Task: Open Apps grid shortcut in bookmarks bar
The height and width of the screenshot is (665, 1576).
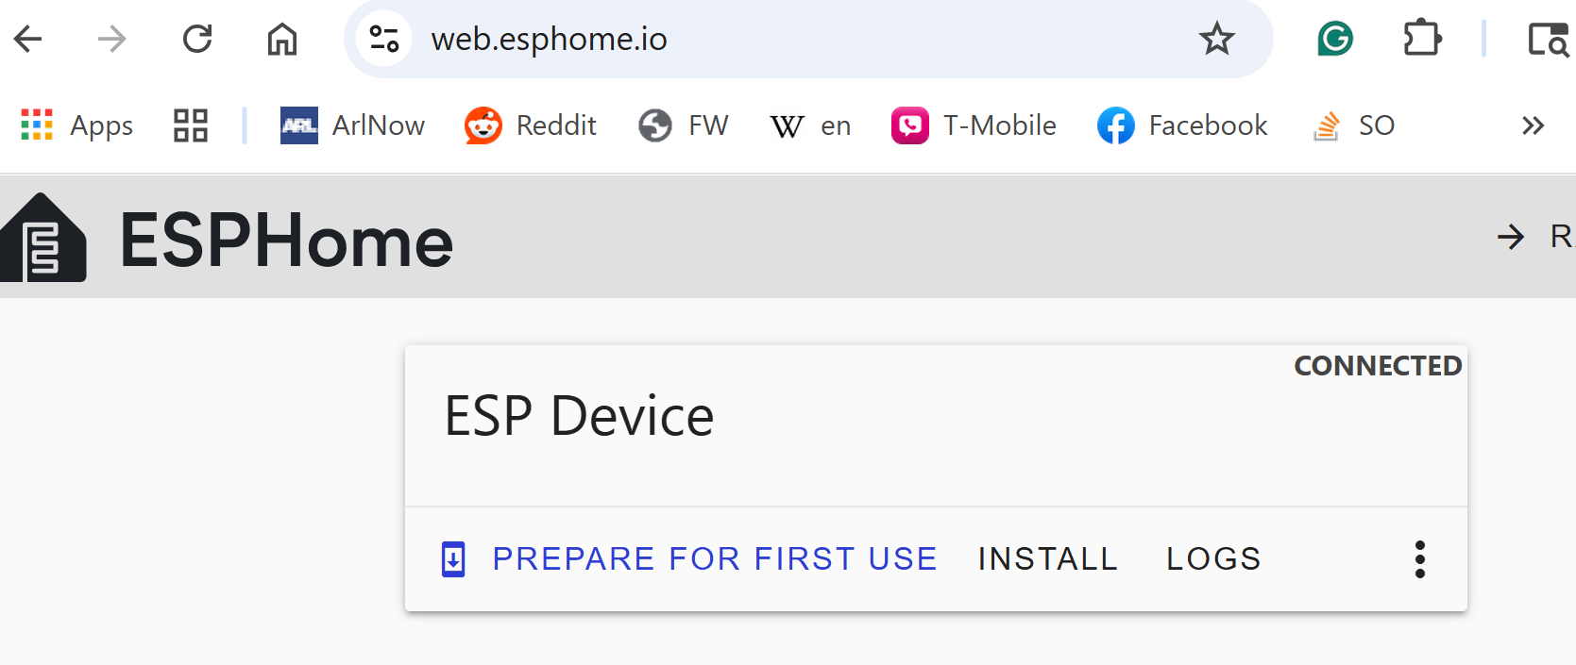Action: point(77,125)
